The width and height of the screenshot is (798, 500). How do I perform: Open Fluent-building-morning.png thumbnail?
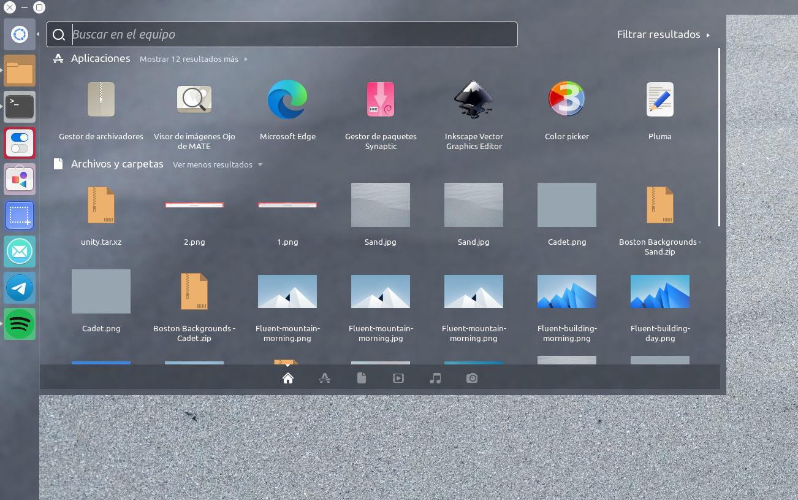coord(567,291)
